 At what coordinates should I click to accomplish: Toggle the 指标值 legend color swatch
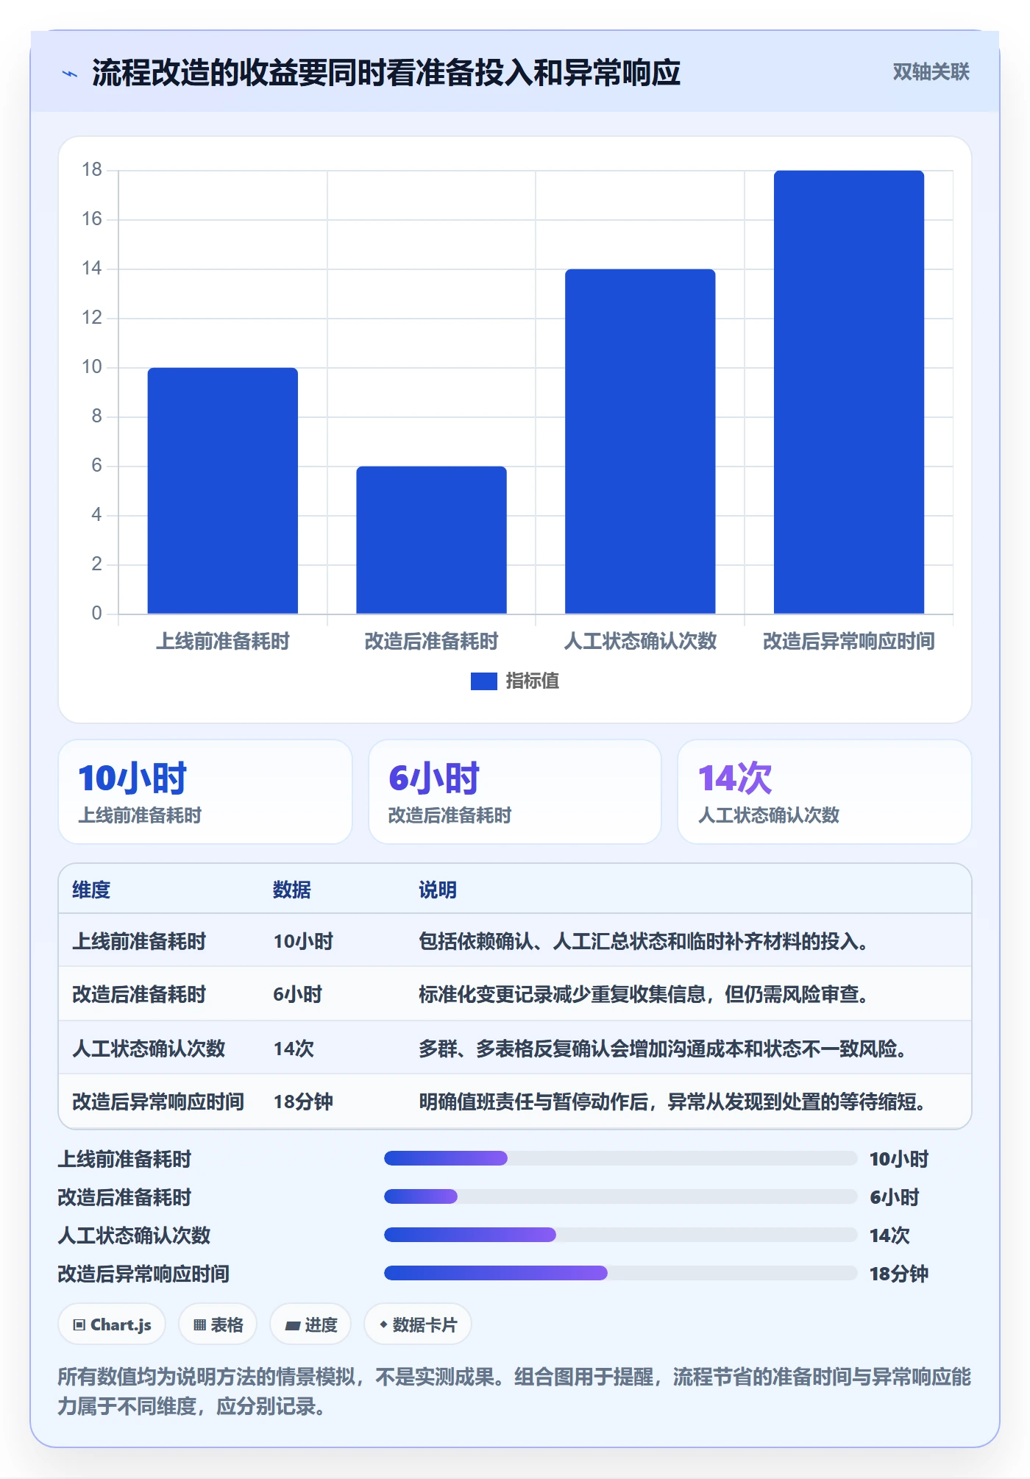coord(483,681)
